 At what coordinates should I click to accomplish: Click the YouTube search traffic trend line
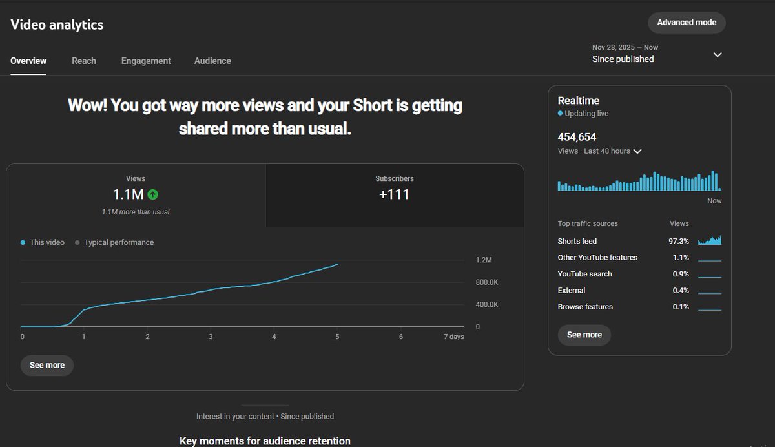coord(710,276)
